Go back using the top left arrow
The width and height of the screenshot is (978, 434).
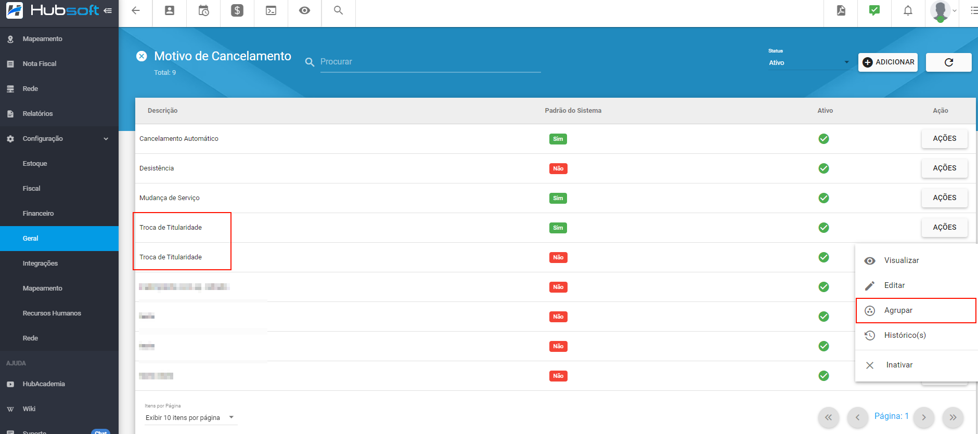pyautogui.click(x=136, y=10)
